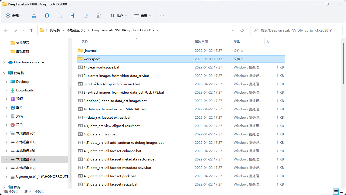Expand OneDrive tree node chevron

[x=4, y=62]
